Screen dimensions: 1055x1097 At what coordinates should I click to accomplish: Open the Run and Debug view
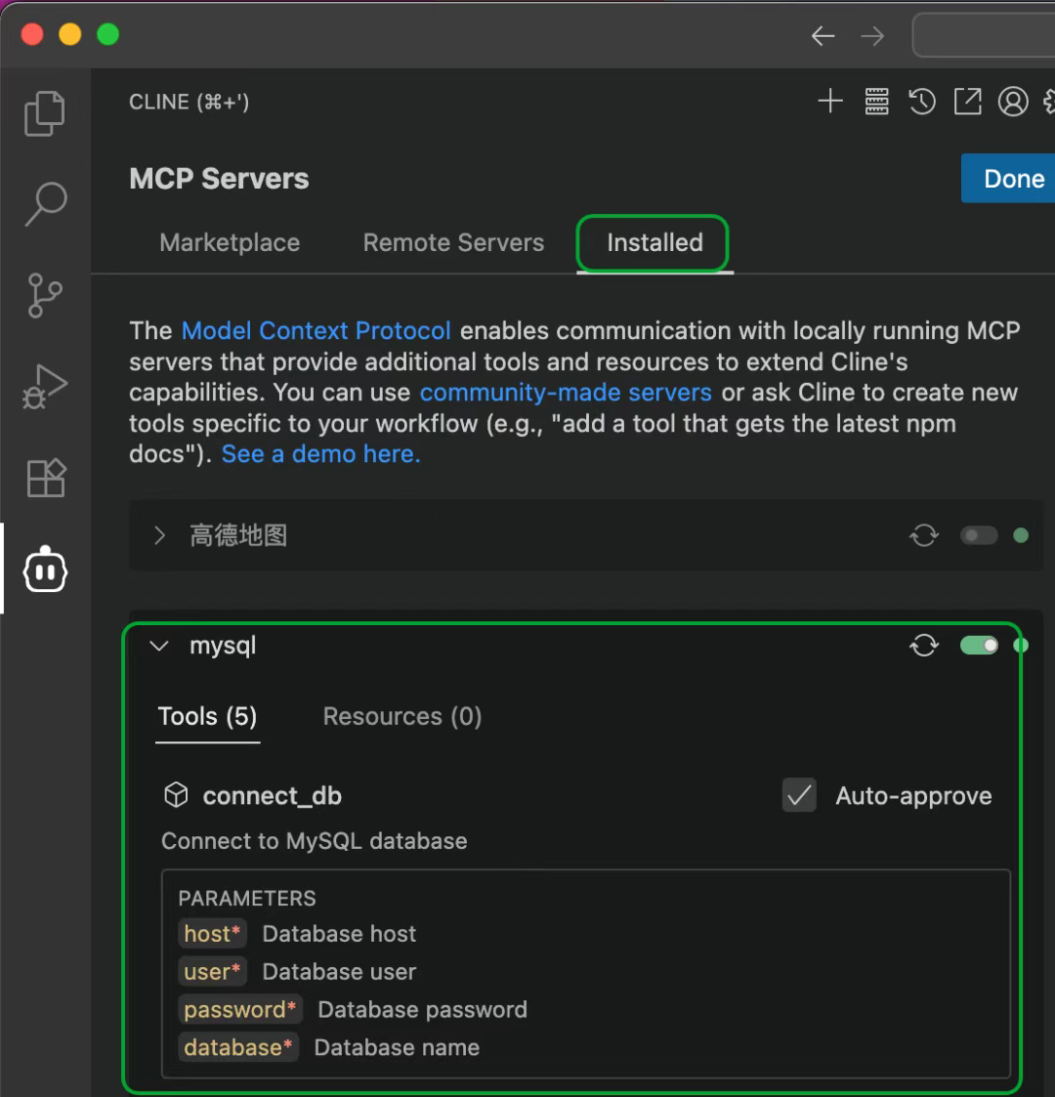[x=45, y=387]
